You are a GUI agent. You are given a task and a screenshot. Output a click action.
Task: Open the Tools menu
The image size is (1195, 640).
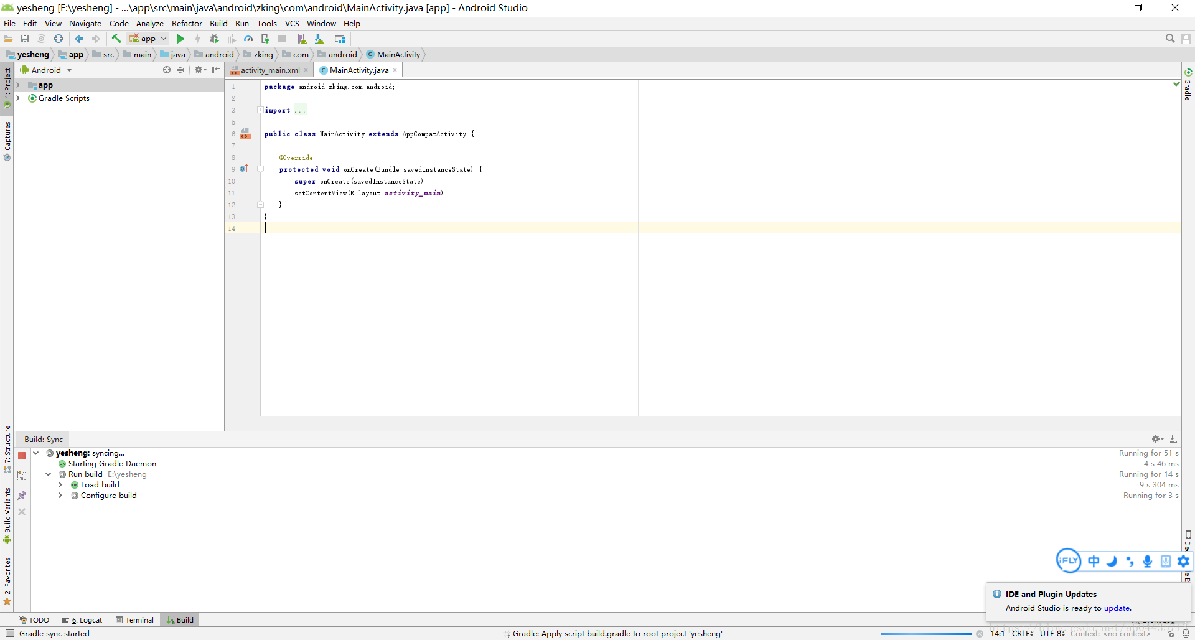pos(266,23)
